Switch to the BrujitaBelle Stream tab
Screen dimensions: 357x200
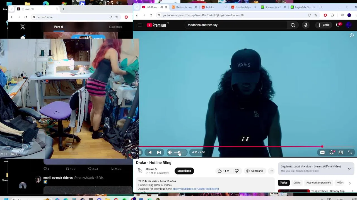tap(303, 7)
